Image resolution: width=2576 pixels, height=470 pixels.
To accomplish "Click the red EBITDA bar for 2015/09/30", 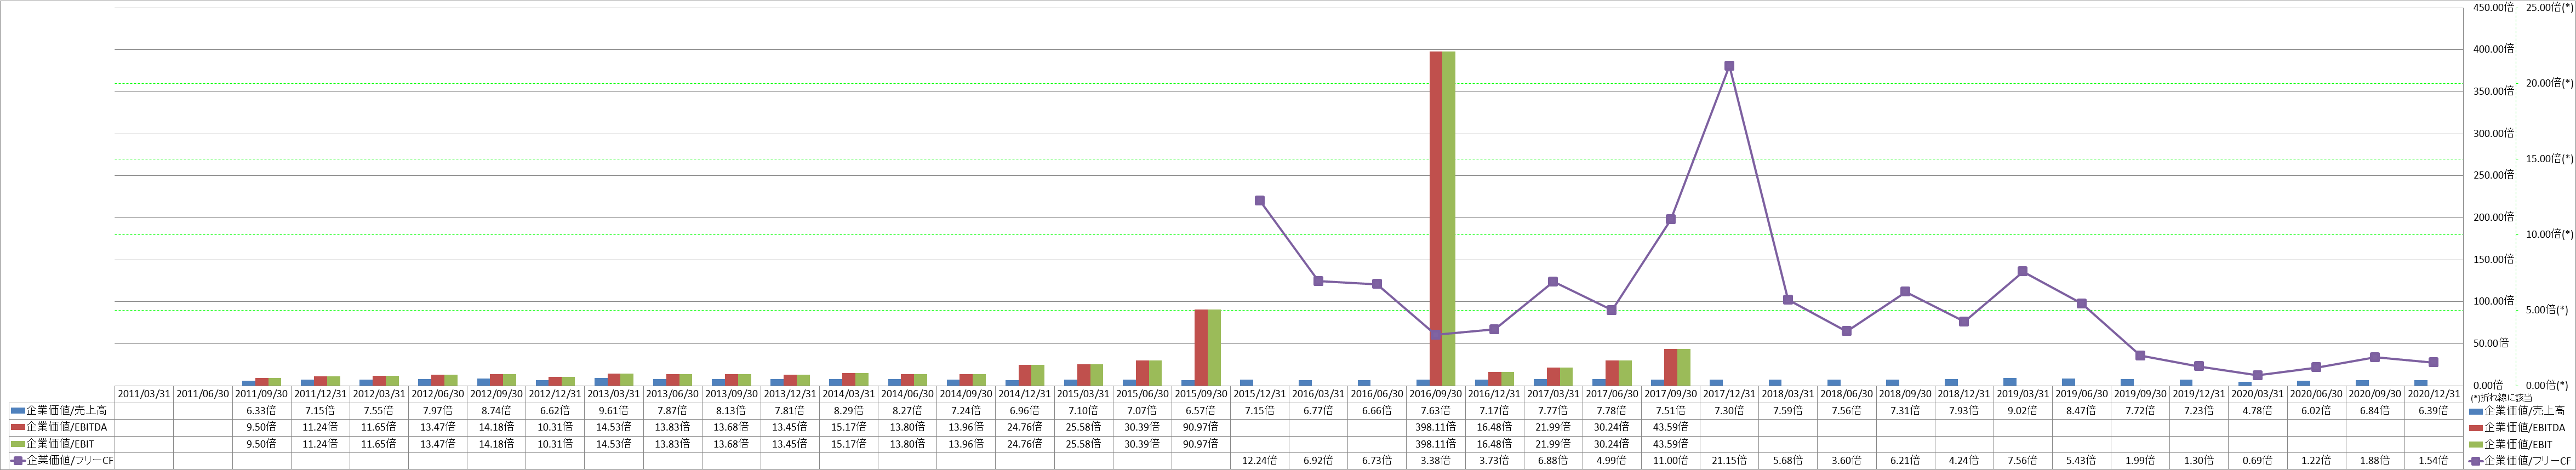I will 1201,347.
